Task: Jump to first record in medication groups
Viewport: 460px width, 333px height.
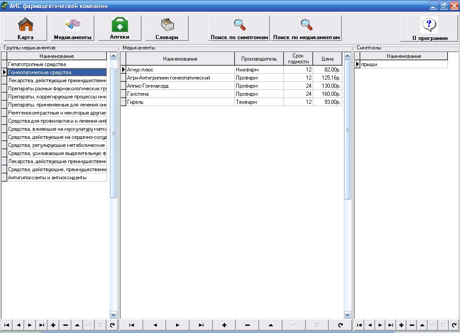Action: (x=7, y=325)
